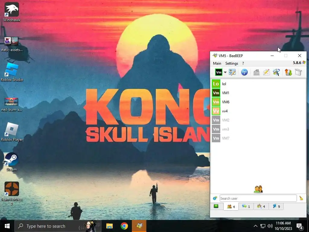
Task: Open the notification center with 4 alerts
Action: tap(300, 226)
